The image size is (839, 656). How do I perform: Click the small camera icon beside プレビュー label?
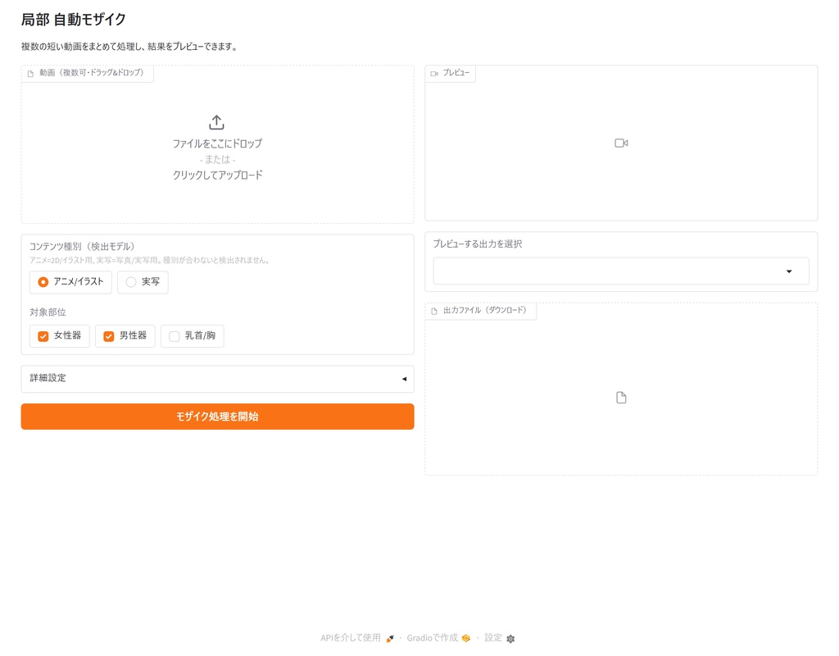click(434, 73)
